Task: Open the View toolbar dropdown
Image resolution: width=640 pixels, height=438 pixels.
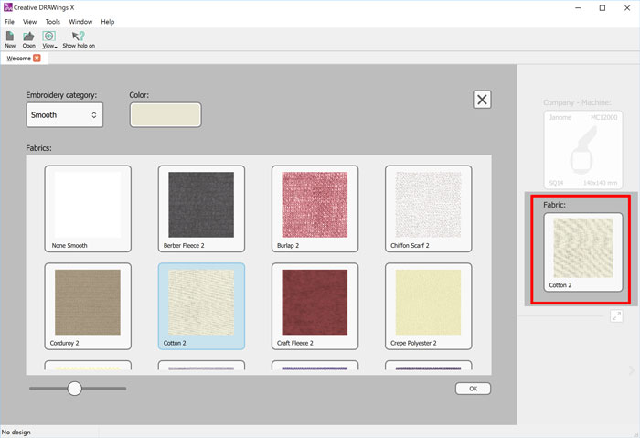Action: [x=49, y=38]
